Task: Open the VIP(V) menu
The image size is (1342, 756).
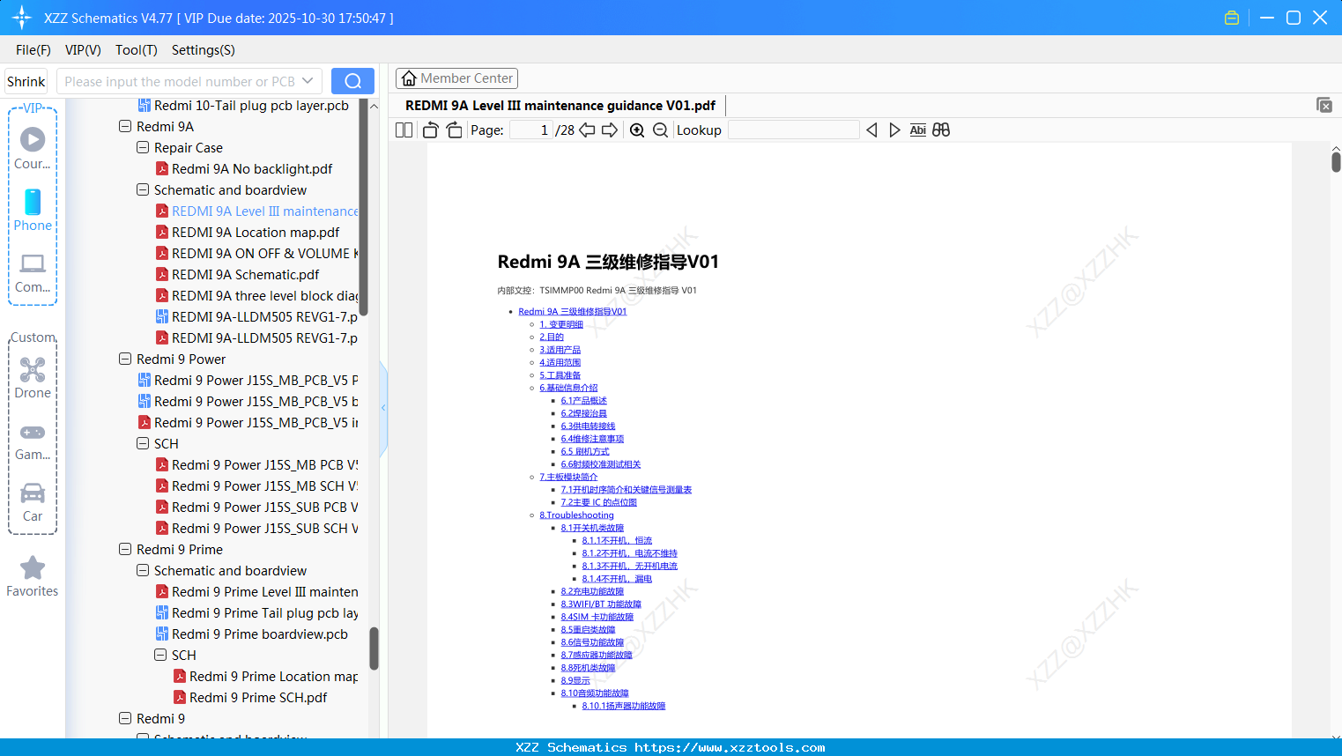Action: tap(83, 50)
